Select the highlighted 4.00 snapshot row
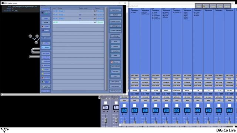The height and width of the screenshot is (133, 237). point(78,22)
